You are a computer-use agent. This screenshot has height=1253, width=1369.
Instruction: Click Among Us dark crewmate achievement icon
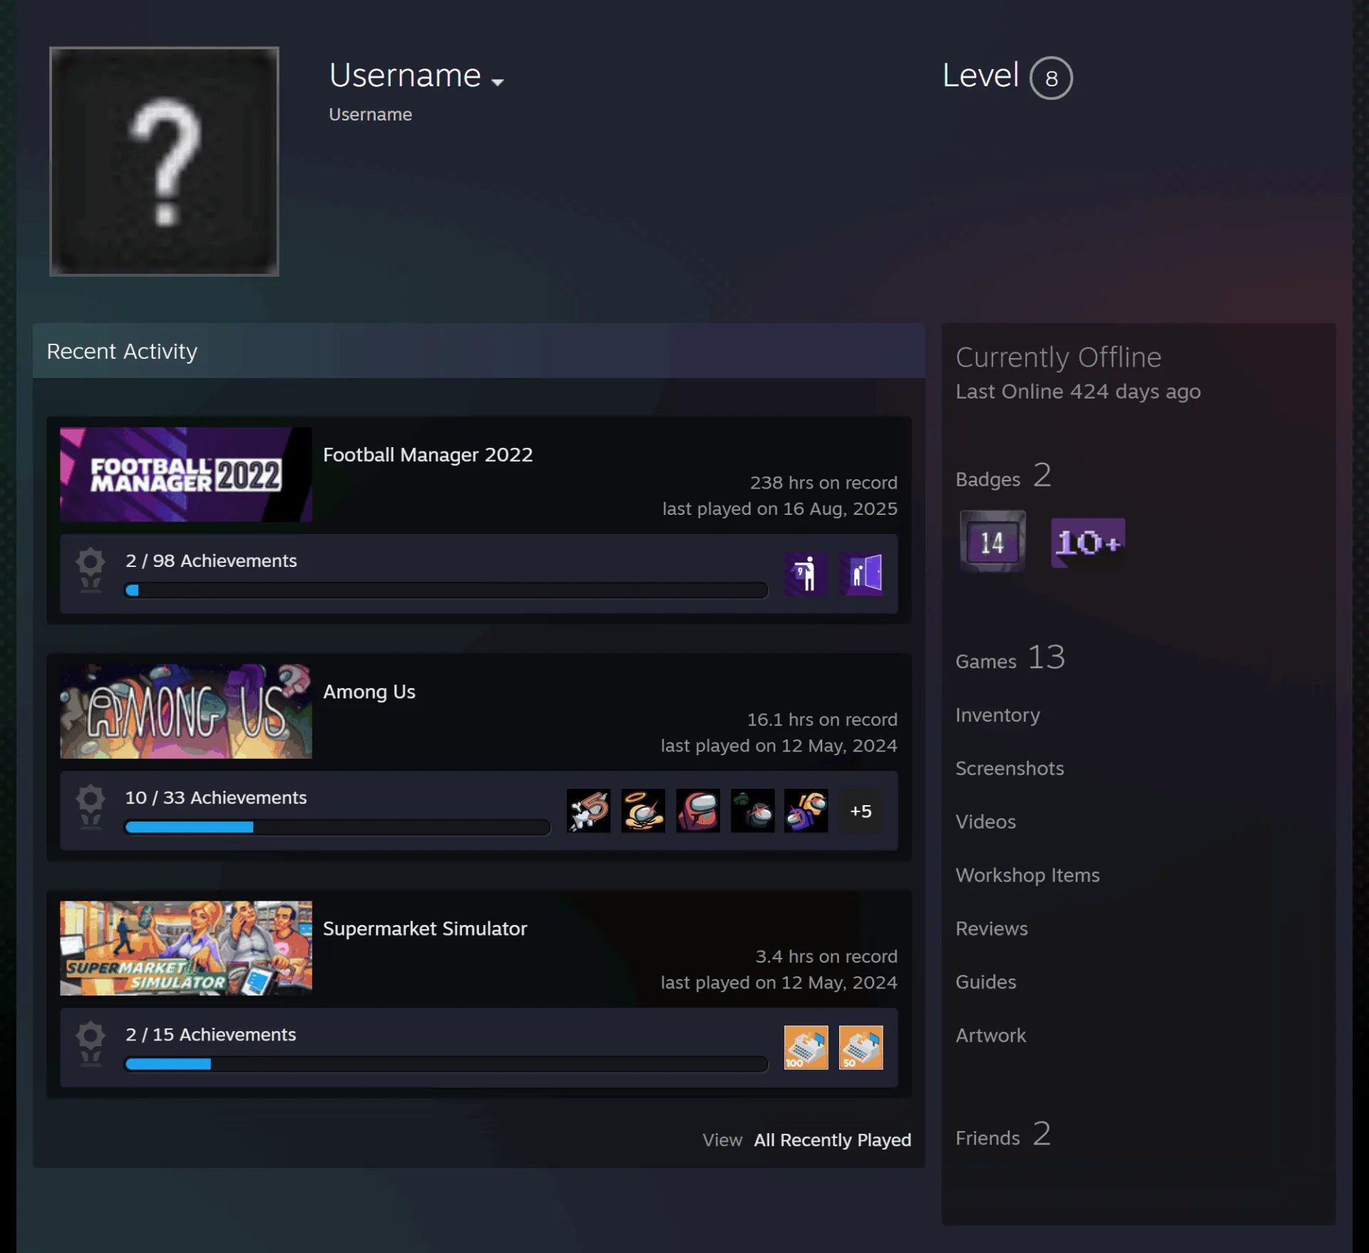pyautogui.click(x=752, y=810)
